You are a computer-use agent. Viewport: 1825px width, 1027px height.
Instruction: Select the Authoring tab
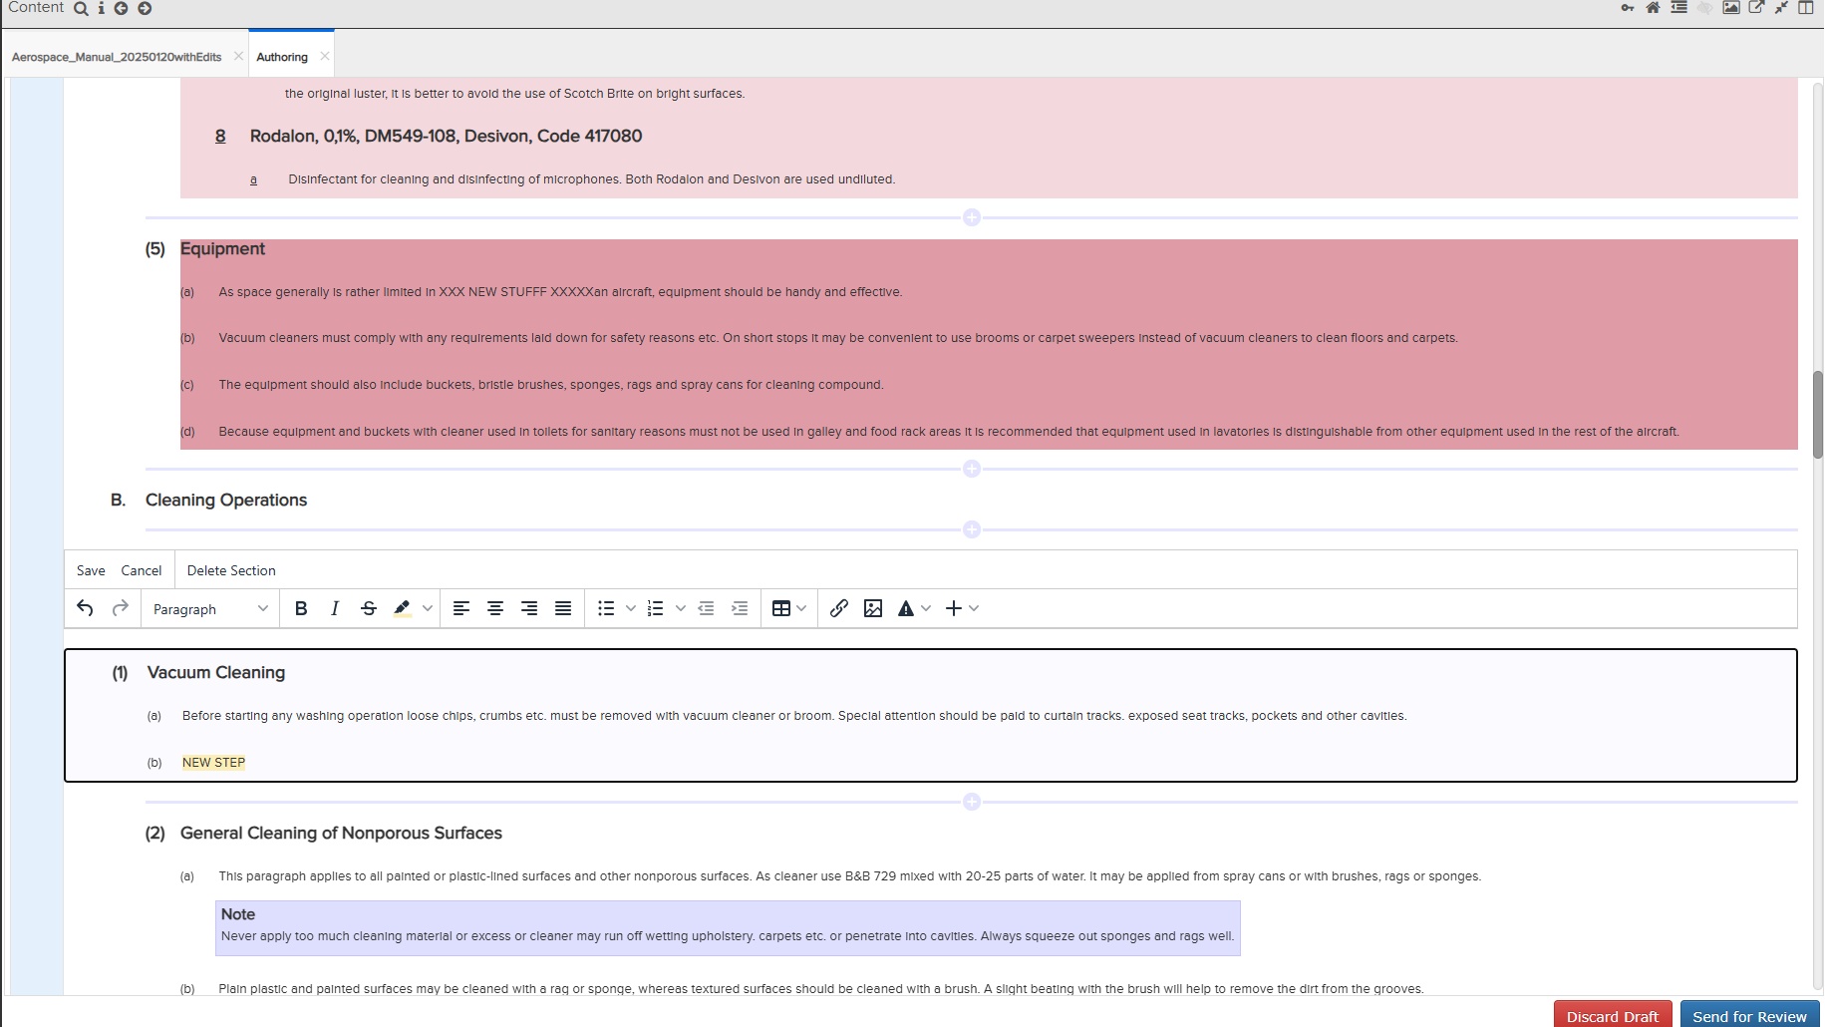click(282, 57)
